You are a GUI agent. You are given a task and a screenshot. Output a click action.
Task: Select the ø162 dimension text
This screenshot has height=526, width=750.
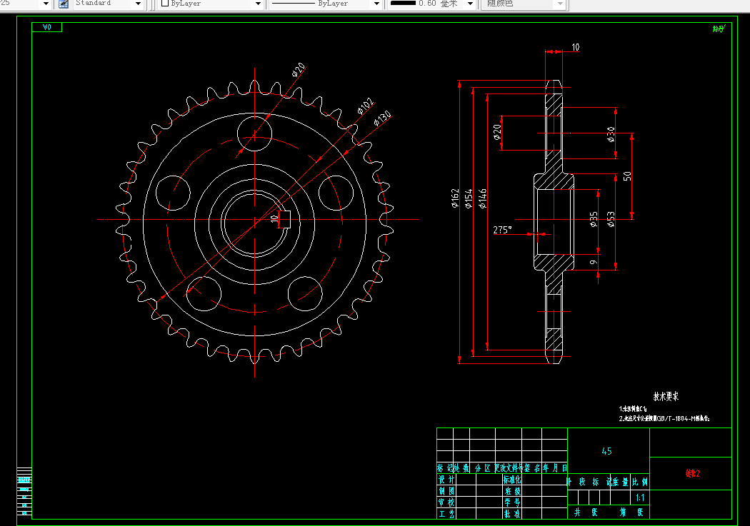(455, 198)
